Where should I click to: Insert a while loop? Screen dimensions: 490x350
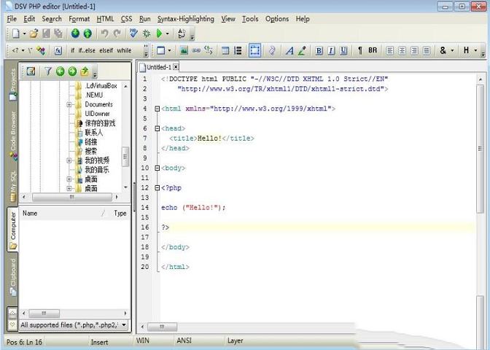pos(124,50)
